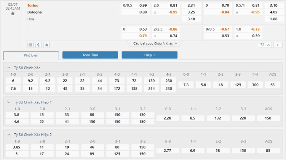Select Torino win 1X2 odds 2.31
286x160 pixels.
191,5
